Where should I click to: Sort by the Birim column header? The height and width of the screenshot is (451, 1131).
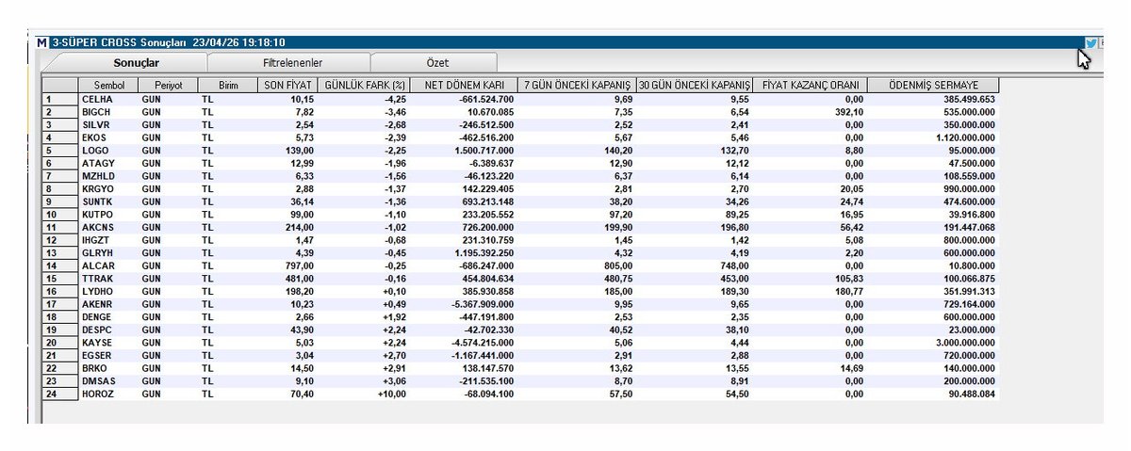[226, 86]
